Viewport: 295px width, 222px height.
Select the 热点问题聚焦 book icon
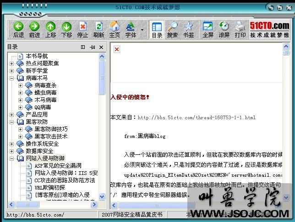tap(20, 63)
